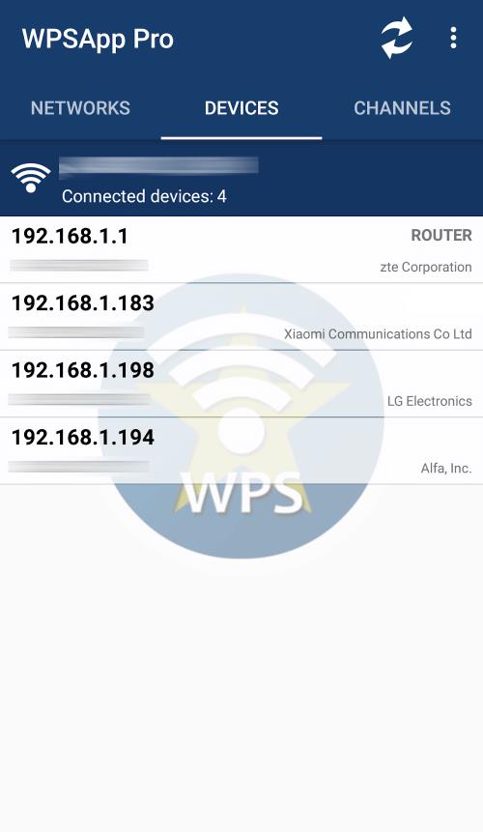Switch to the NETWORKS tab
Viewport: 483px width, 832px height.
[80, 108]
